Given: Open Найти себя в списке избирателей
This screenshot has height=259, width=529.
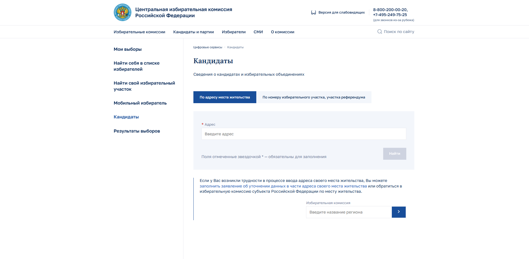Looking at the screenshot, I should [x=137, y=66].
